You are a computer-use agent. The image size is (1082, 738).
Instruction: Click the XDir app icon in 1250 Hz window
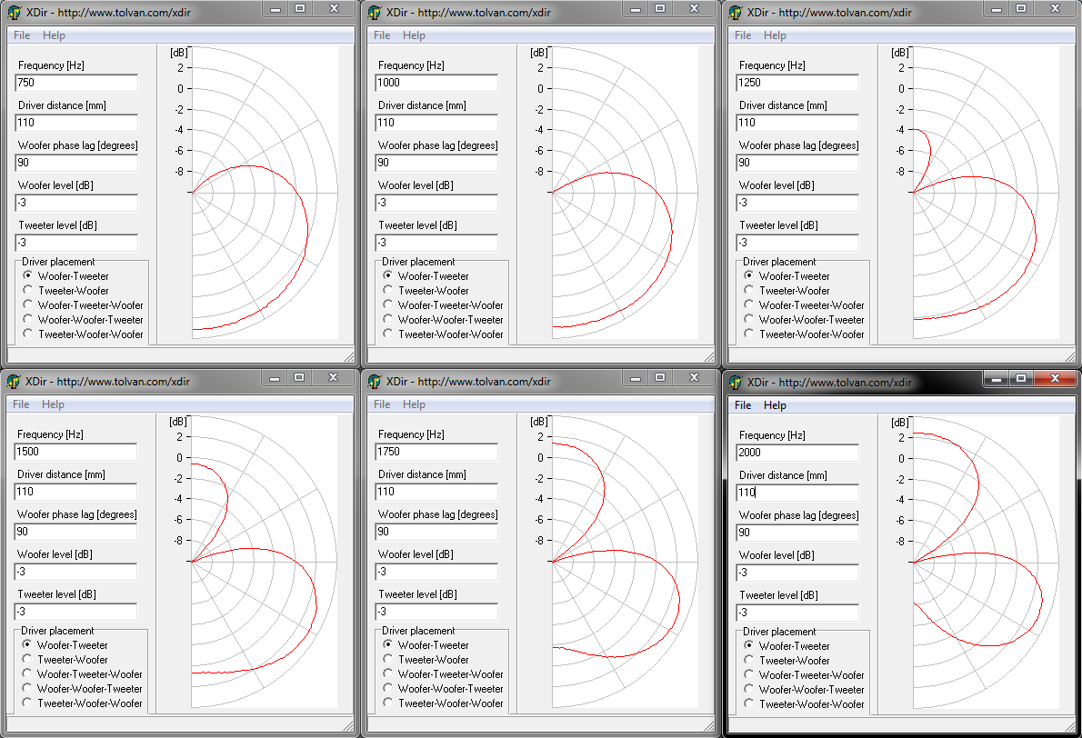click(x=736, y=13)
